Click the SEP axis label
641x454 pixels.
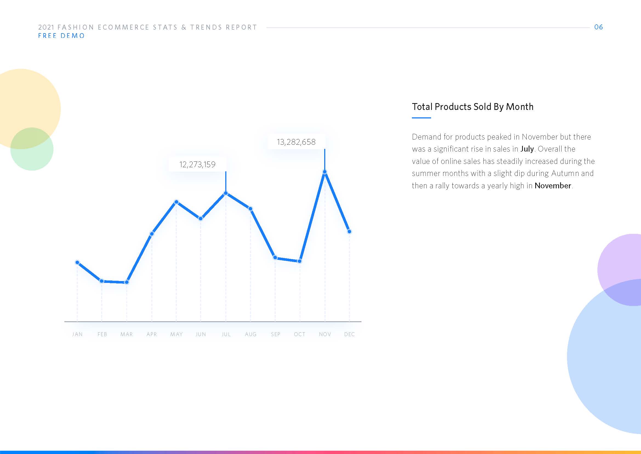[x=275, y=334]
